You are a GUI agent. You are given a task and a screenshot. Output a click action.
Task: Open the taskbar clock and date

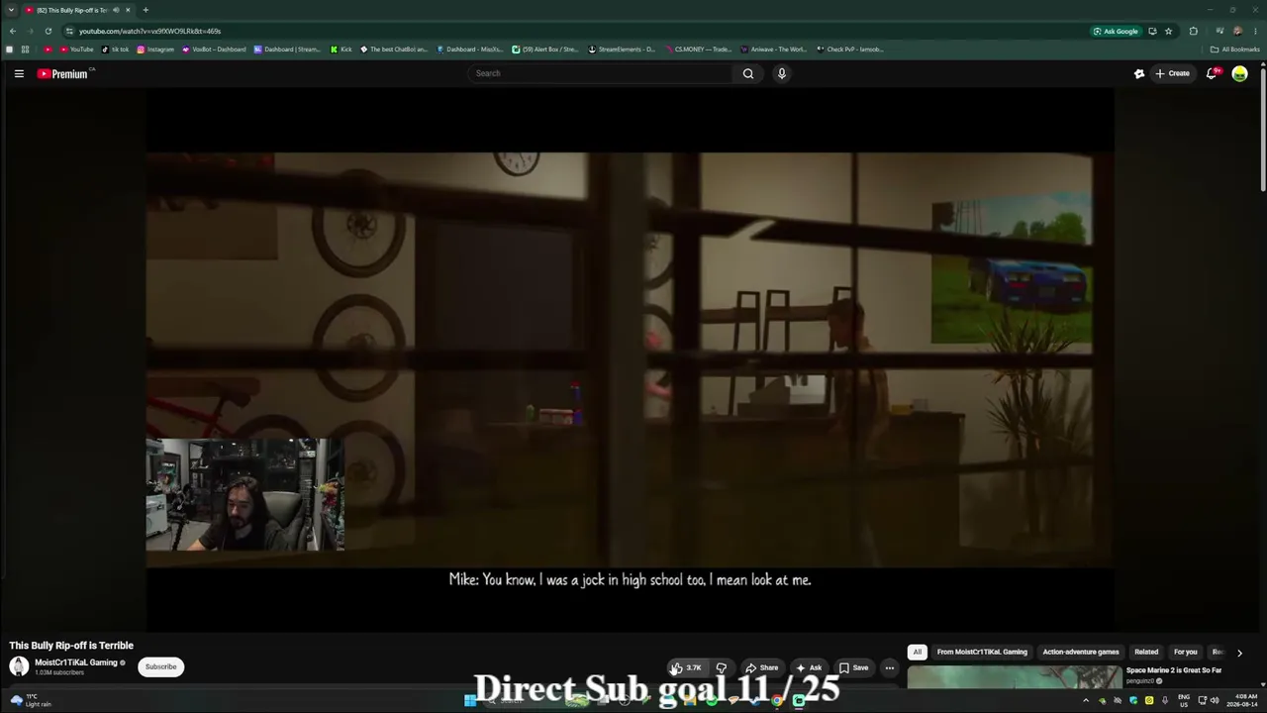click(1240, 700)
